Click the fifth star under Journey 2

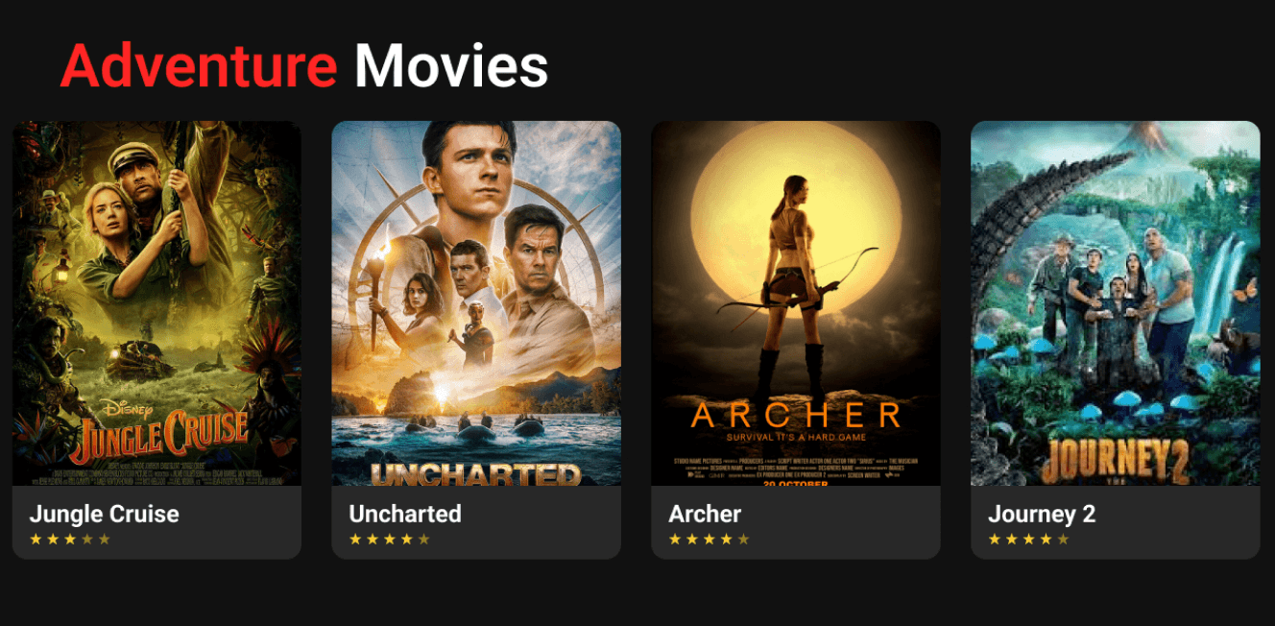pyautogui.click(x=1064, y=540)
